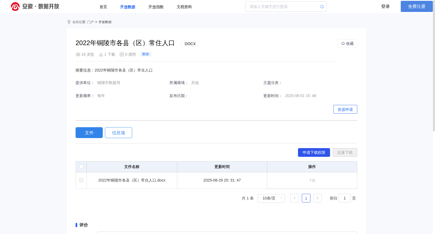Click the Anhui data open logo
Image resolution: width=435 pixels, height=234 pixels.
[35, 6]
